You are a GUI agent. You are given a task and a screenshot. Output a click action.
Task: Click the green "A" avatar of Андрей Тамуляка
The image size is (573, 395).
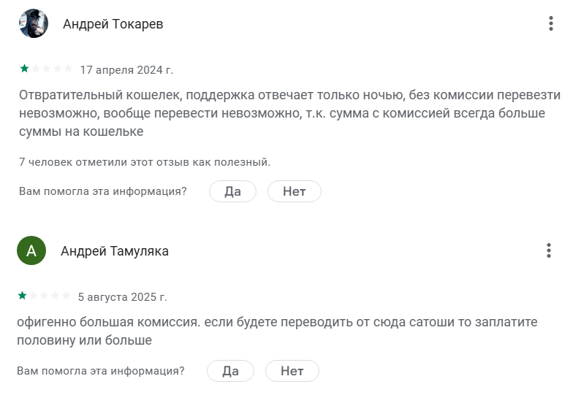(31, 250)
